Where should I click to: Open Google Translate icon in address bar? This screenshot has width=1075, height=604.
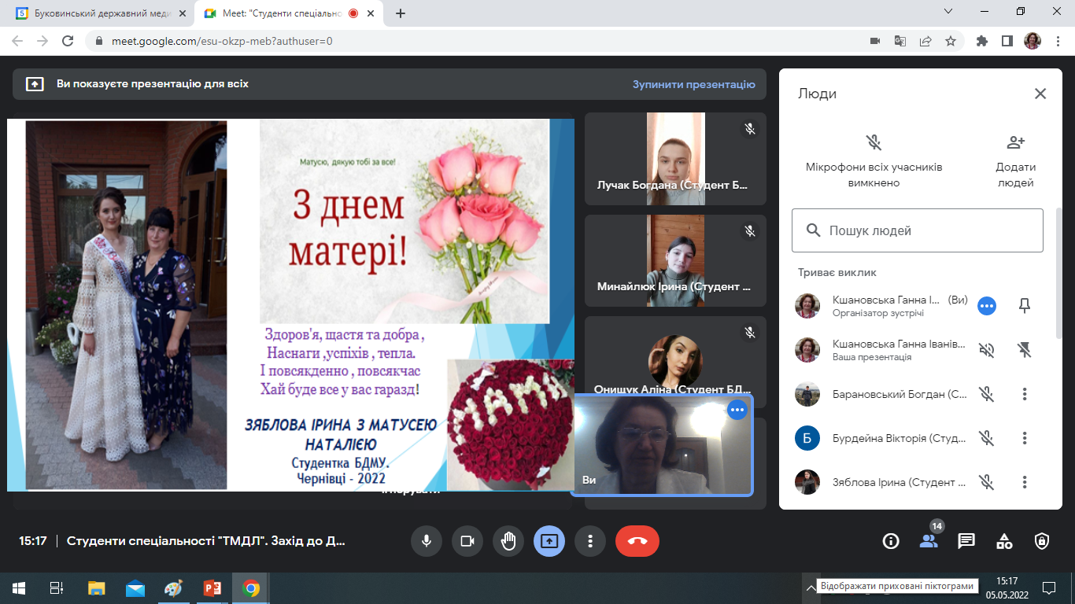click(x=900, y=41)
